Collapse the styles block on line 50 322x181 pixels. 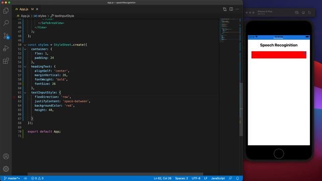point(25,45)
